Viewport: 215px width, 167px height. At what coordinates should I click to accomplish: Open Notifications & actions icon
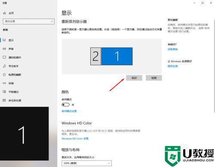(x=4, y=58)
